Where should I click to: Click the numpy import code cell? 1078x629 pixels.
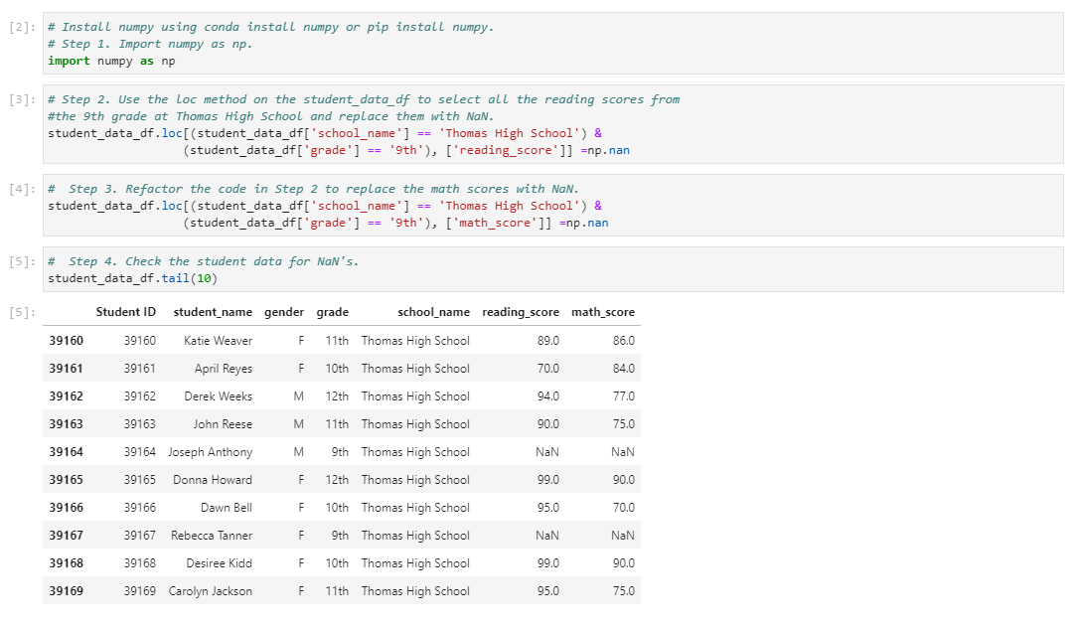coord(552,44)
